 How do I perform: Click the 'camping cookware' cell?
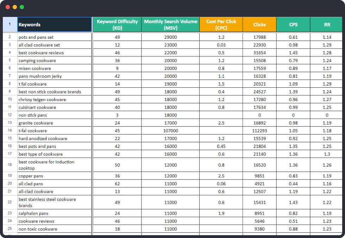[55, 61]
